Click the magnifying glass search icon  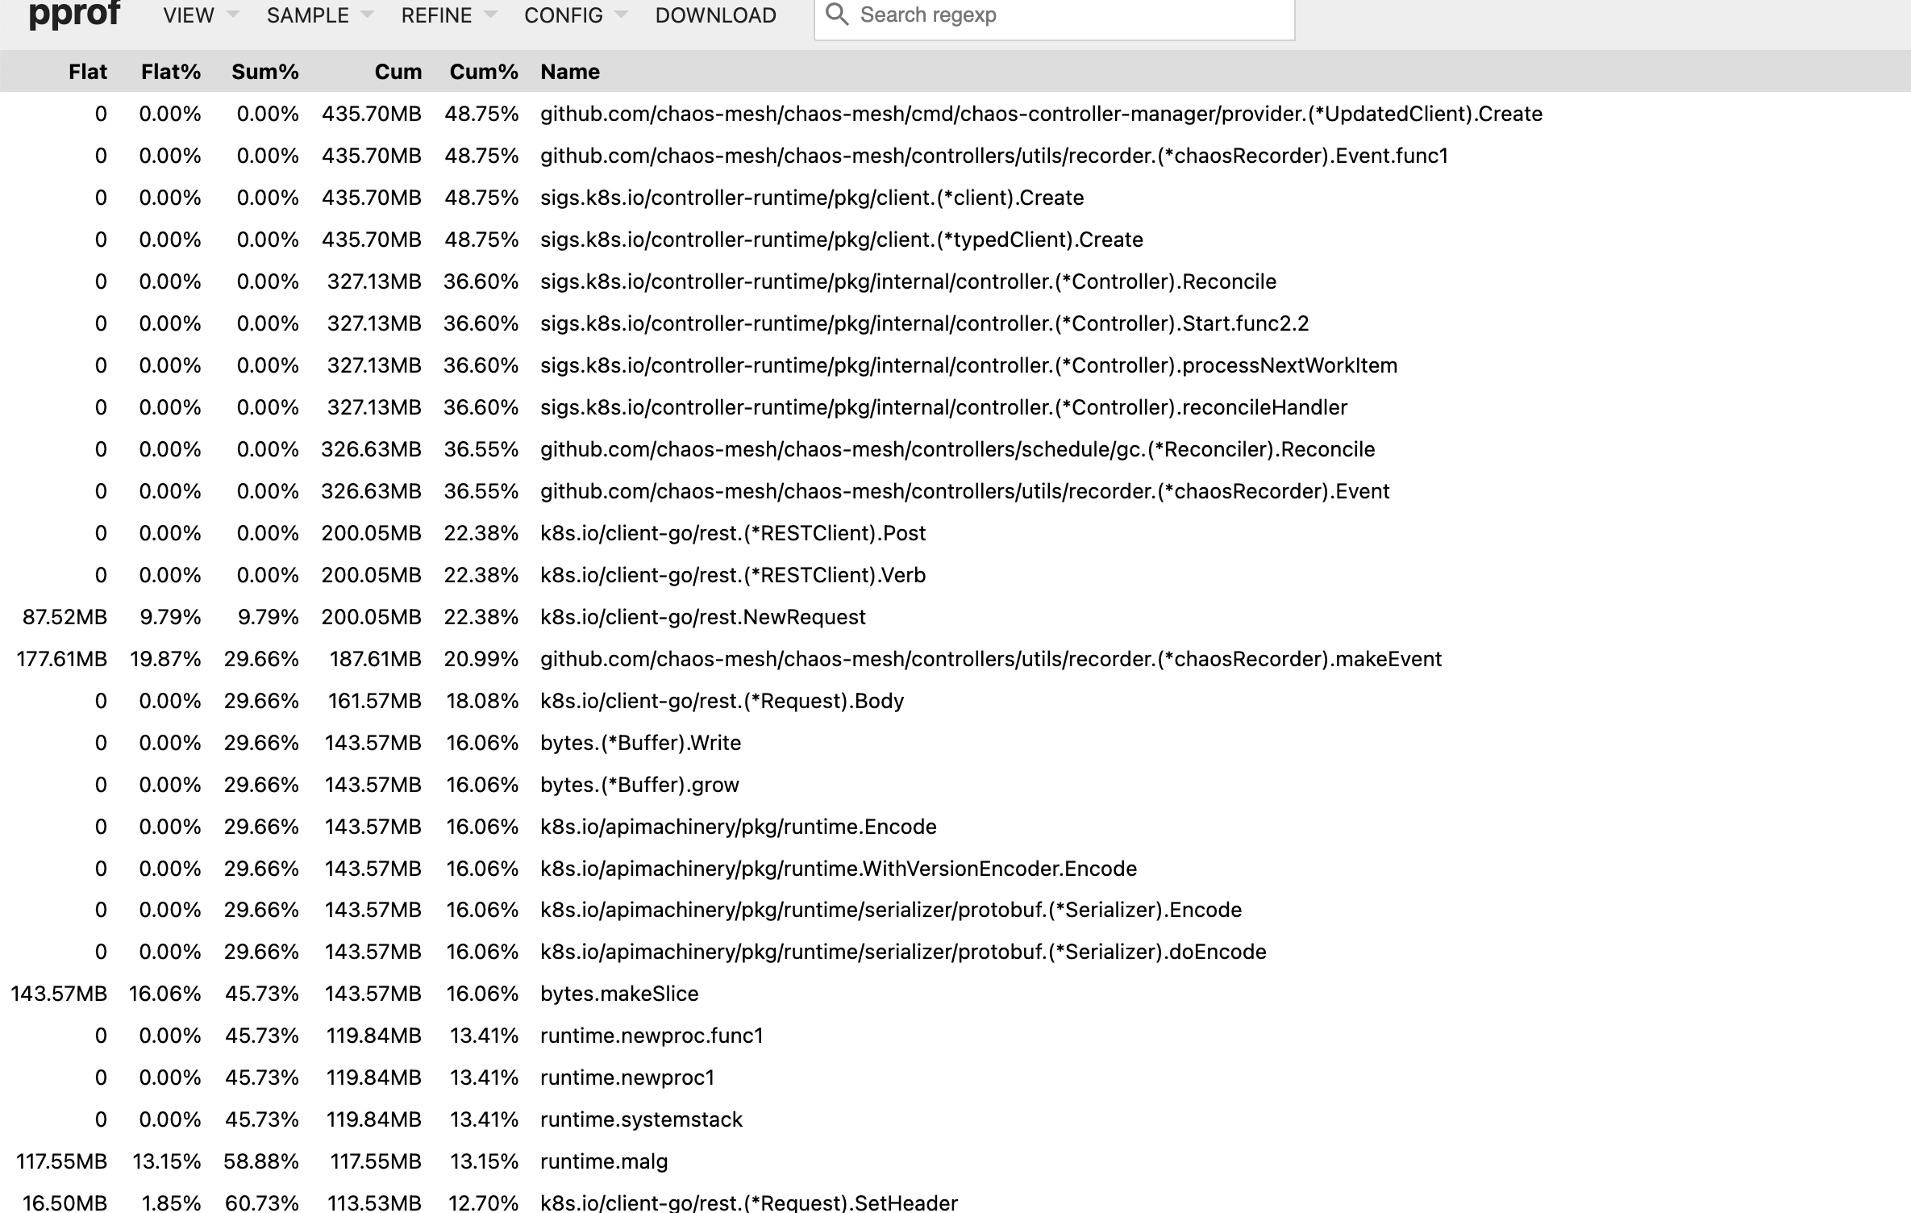[837, 15]
